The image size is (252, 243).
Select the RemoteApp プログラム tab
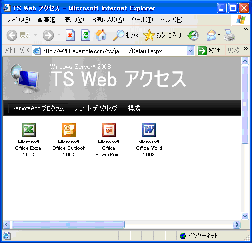(x=38, y=108)
